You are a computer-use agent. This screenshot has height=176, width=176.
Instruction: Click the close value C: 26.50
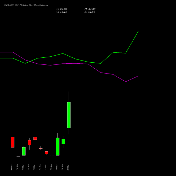[62, 9]
